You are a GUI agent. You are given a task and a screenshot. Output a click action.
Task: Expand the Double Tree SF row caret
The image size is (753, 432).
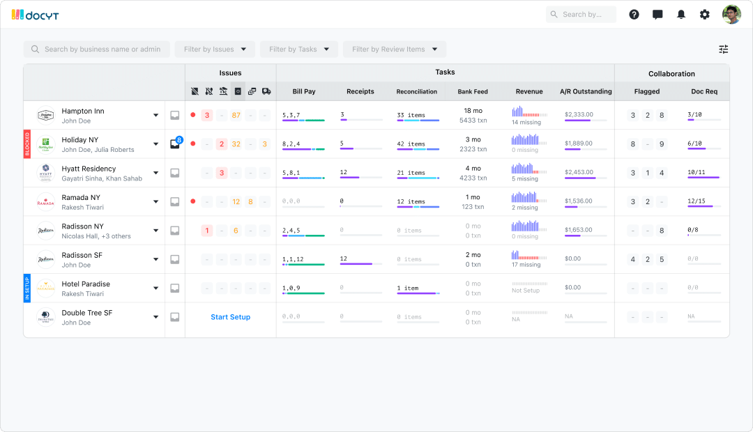[155, 317]
